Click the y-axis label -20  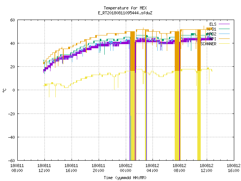tap(12, 114)
